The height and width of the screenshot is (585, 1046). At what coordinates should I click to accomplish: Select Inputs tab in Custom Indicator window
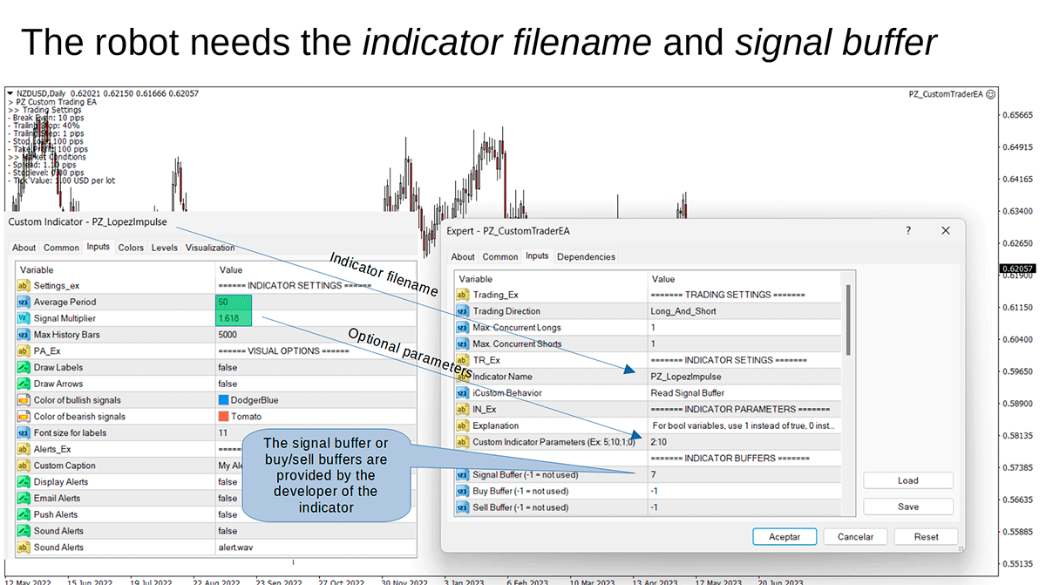[98, 247]
